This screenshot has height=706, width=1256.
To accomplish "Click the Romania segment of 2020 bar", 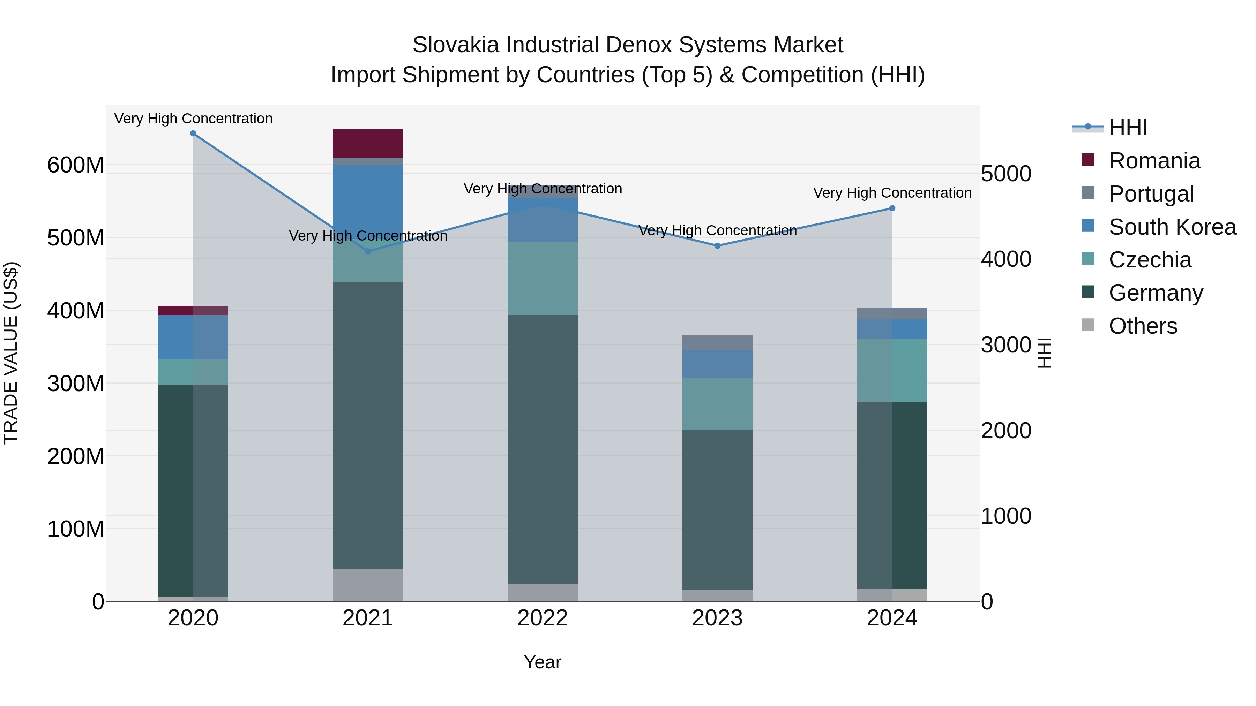I will (x=193, y=310).
